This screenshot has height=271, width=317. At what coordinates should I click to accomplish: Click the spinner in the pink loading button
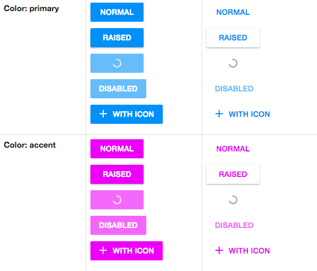[x=117, y=200]
